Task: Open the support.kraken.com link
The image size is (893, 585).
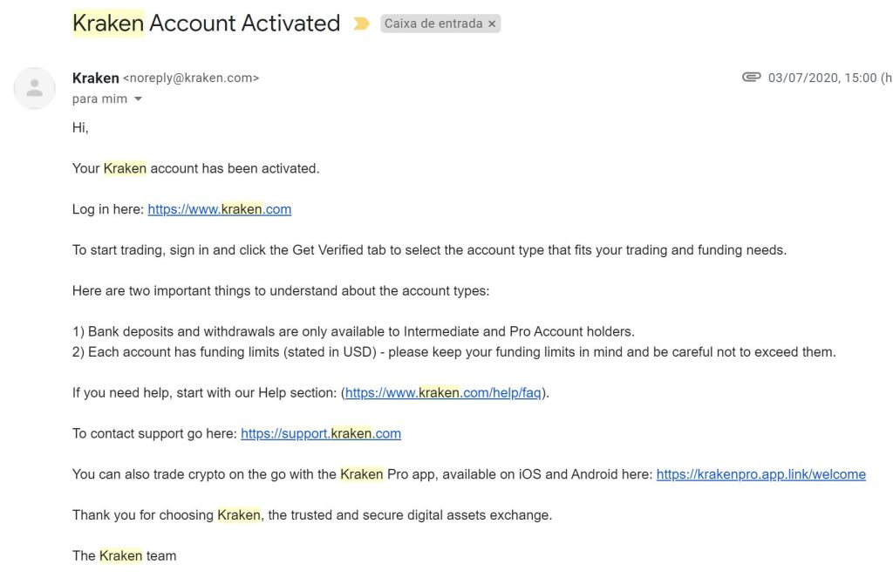Action: click(320, 433)
